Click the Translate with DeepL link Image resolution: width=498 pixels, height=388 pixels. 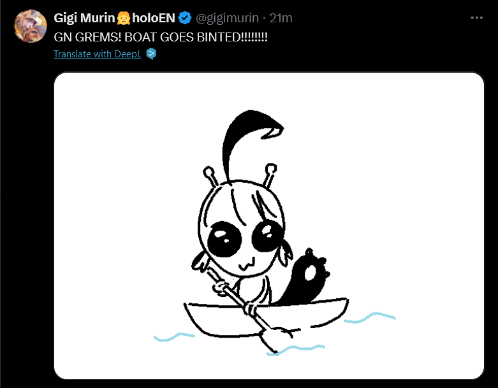[98, 54]
